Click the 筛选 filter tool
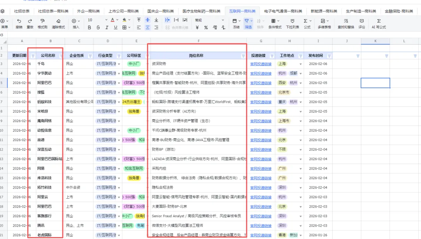The height and width of the screenshot is (239, 421). [248, 24]
